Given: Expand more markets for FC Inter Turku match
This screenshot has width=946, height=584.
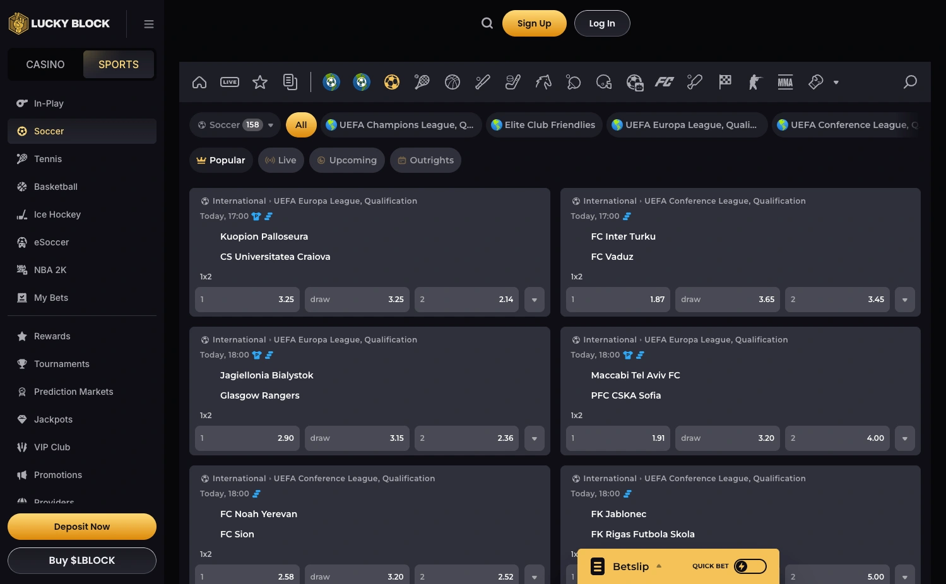Looking at the screenshot, I should click(905, 300).
